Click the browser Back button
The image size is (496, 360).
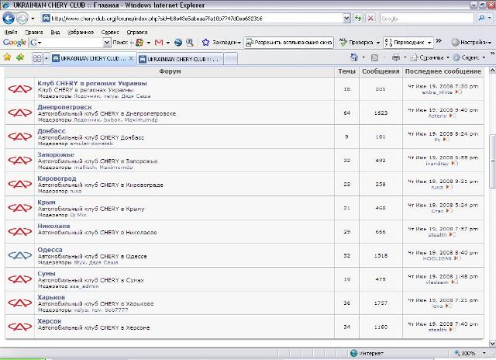point(9,19)
